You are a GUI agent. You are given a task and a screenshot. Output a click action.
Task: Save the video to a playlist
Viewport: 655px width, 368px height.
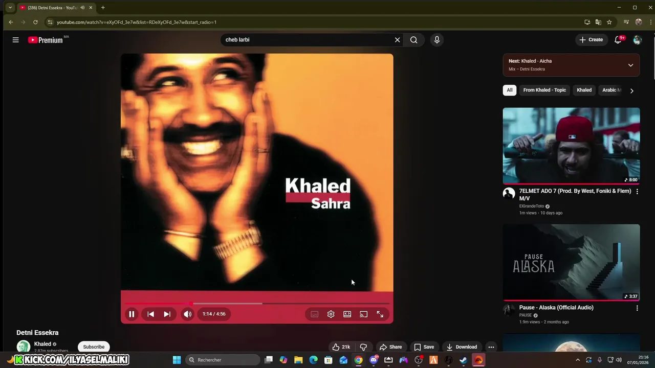424,347
